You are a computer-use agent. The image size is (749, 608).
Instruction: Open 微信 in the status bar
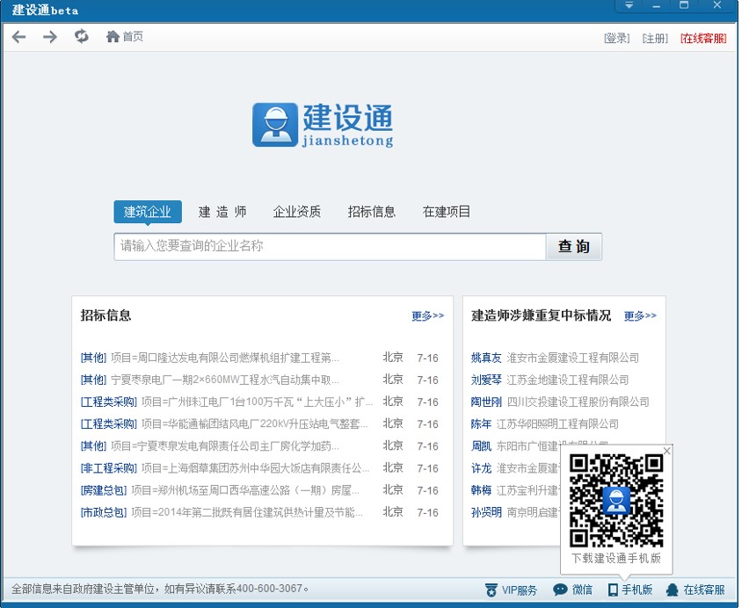coord(572,590)
